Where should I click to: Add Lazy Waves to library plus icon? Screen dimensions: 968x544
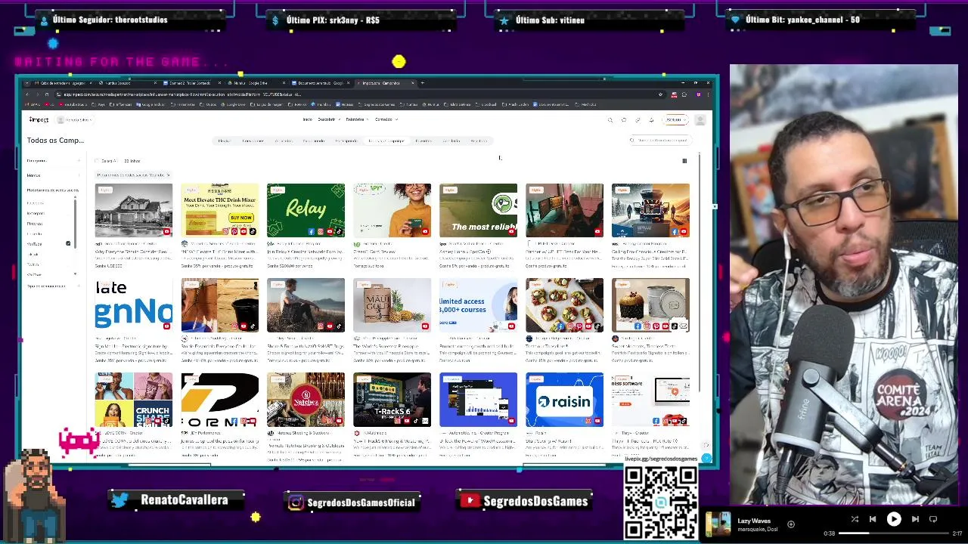[x=791, y=524]
